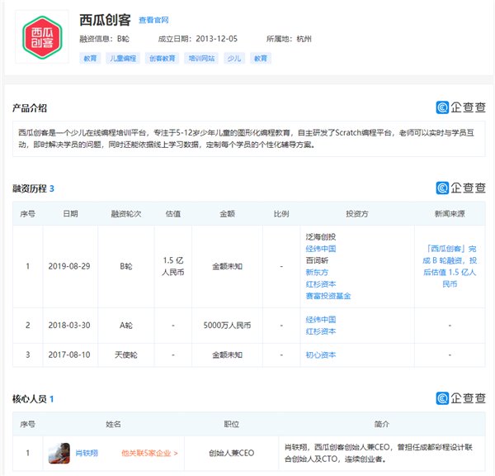Click the 所属地 杭州 text
This screenshot has width=495, height=476.
pyautogui.click(x=289, y=39)
